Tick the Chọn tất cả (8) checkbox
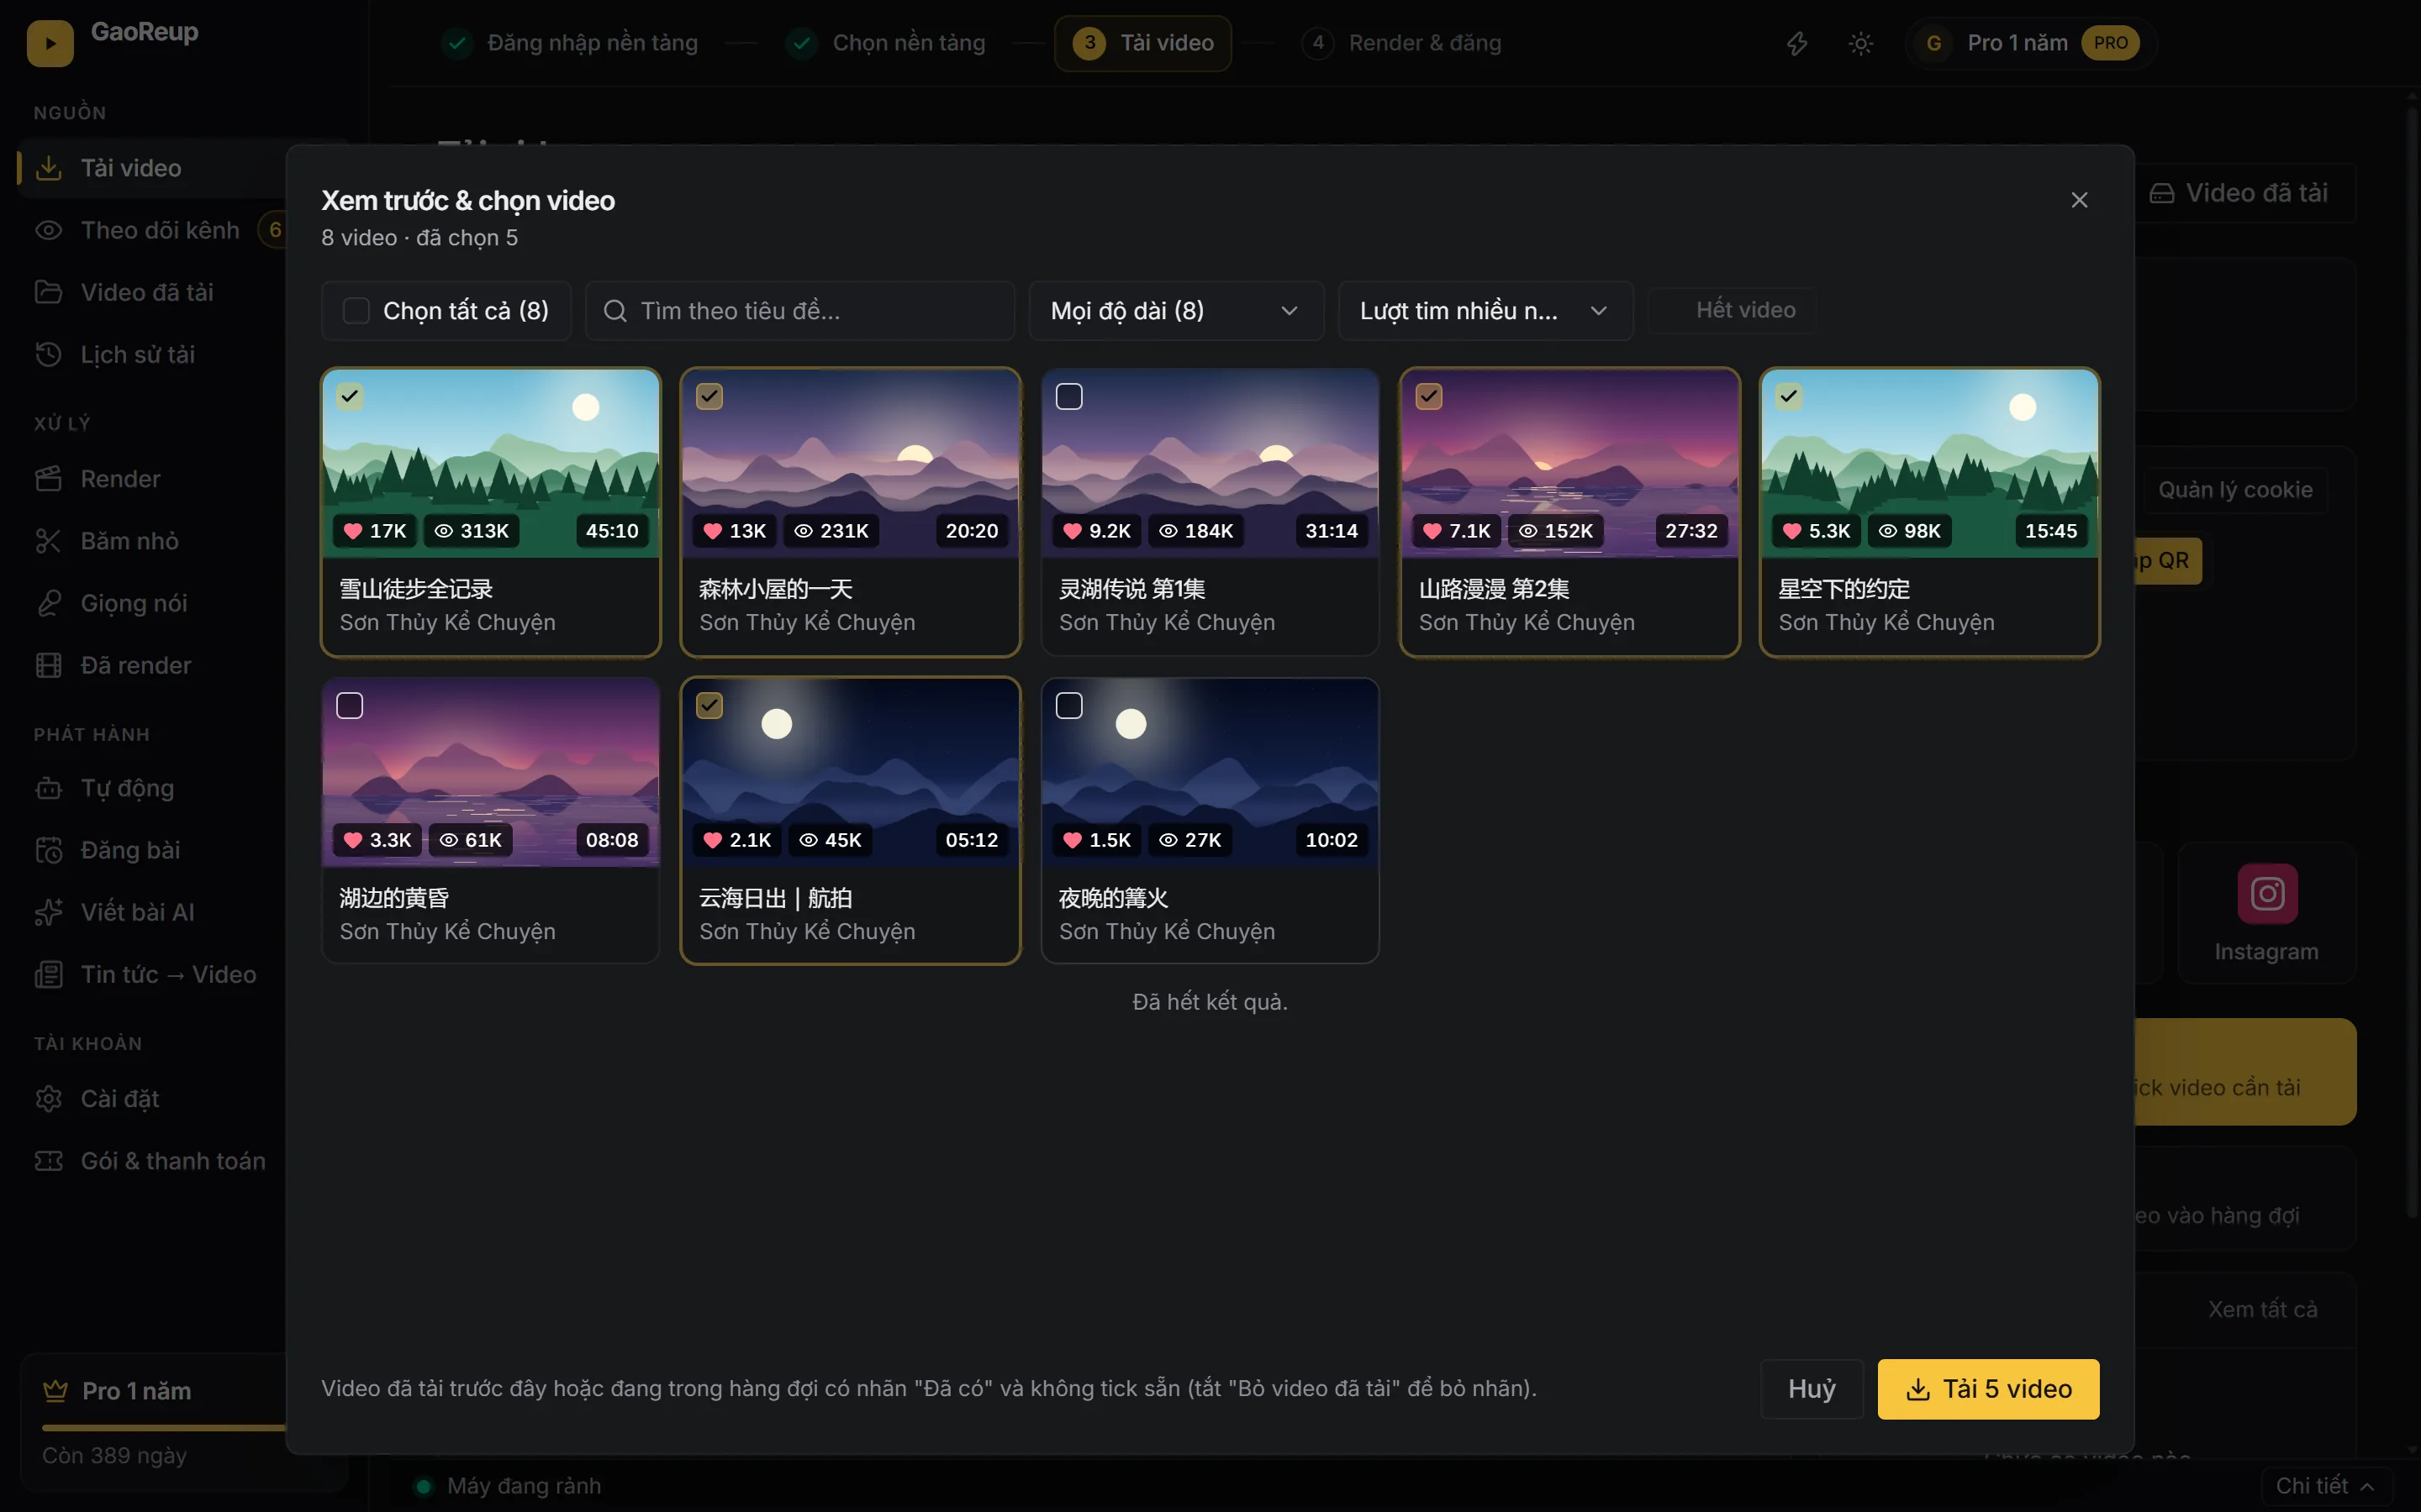2421x1512 pixels. tap(356, 311)
